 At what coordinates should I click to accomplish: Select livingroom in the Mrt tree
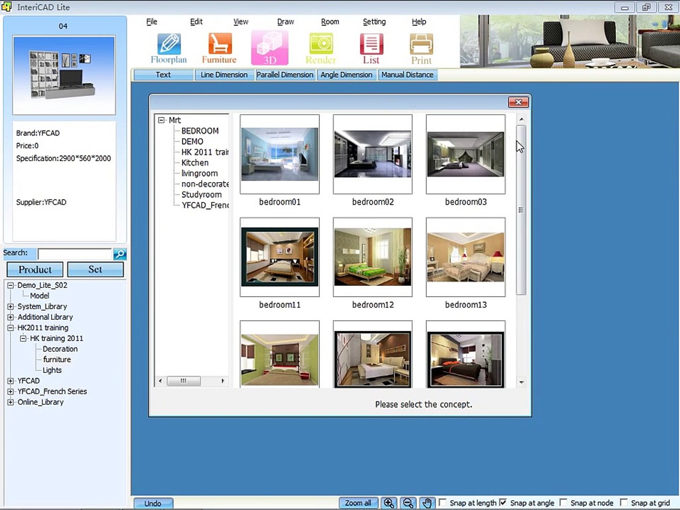click(200, 173)
